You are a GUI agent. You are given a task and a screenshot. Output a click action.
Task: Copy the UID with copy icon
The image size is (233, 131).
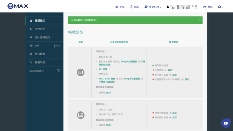58,70
